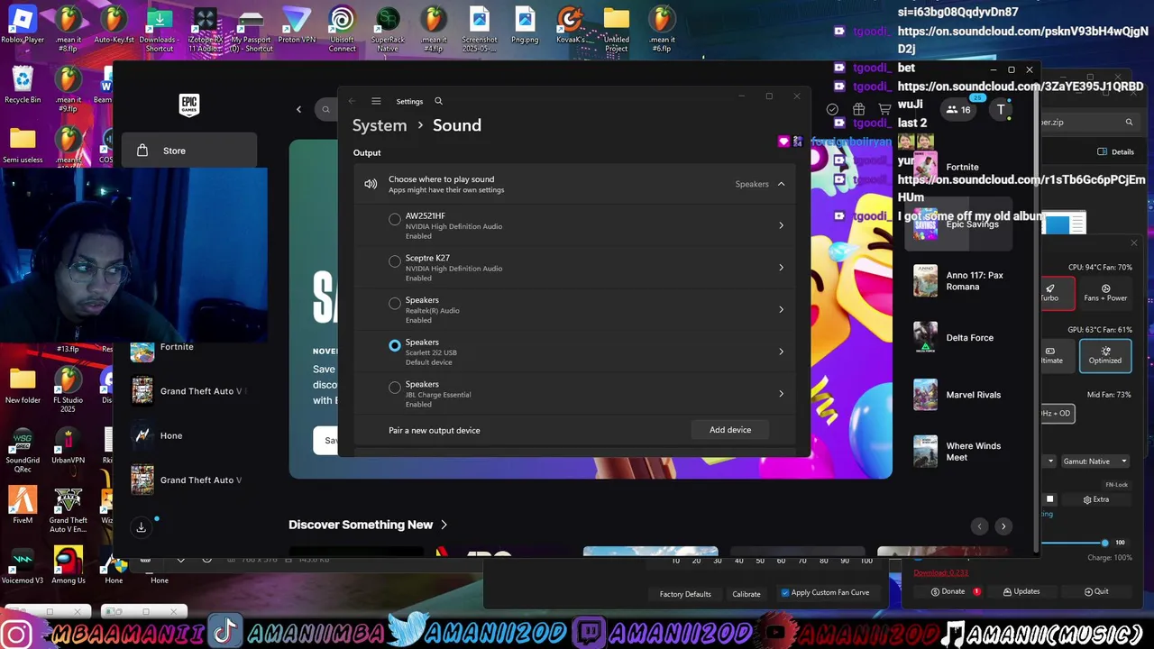Adjust the battery charge limit slider at 100
This screenshot has height=649, width=1154.
tap(1104, 543)
